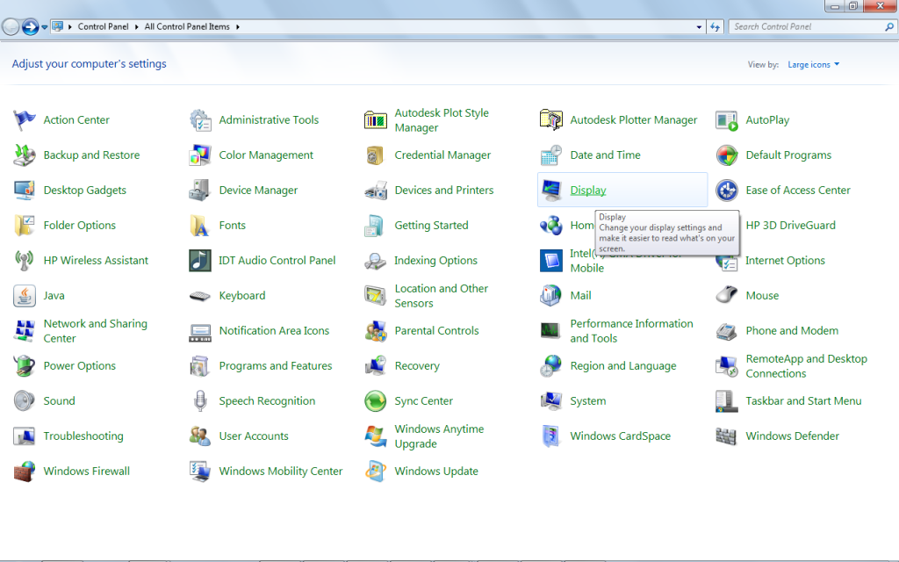Click the Refresh button in address bar
899x562 pixels.
(x=715, y=27)
